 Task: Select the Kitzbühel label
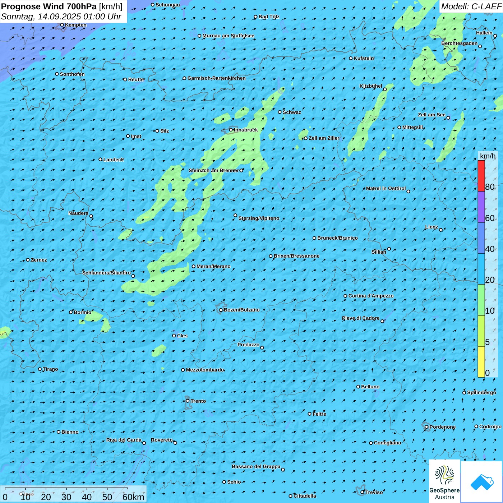pyautogui.click(x=371, y=86)
